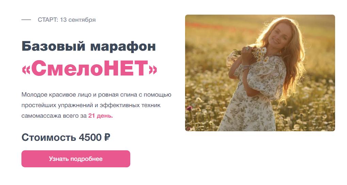Click the line 'простейших упражнений и эффективных техник'
The width and height of the screenshot is (347, 185).
[x=91, y=105]
